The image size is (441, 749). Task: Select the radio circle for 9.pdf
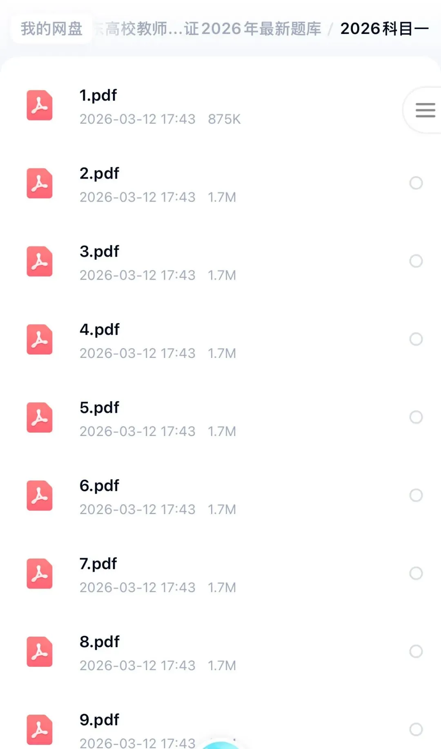tap(416, 729)
